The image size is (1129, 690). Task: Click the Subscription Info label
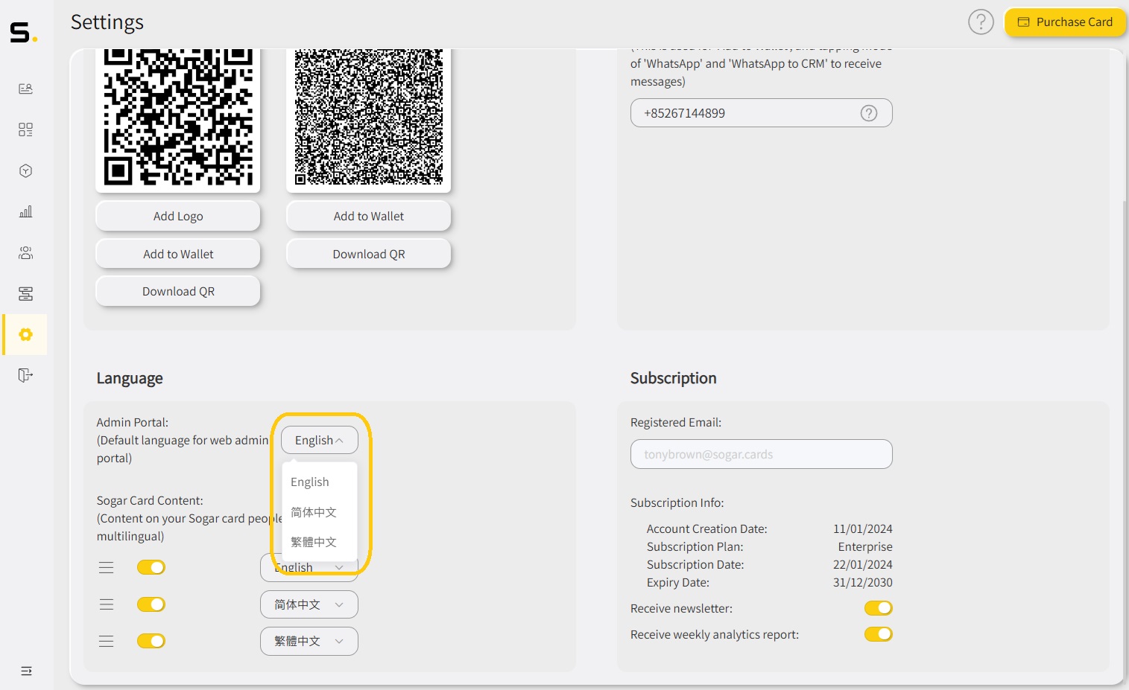pos(677,502)
